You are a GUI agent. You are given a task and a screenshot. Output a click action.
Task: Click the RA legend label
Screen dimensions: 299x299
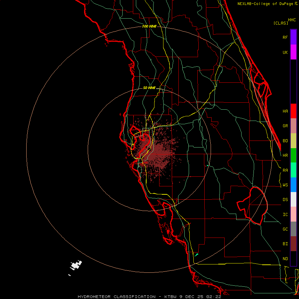(x=285, y=170)
